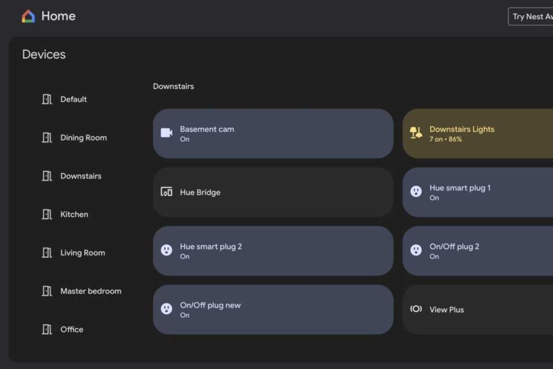Click the door icon beside Office
This screenshot has height=369, width=553.
pos(47,330)
